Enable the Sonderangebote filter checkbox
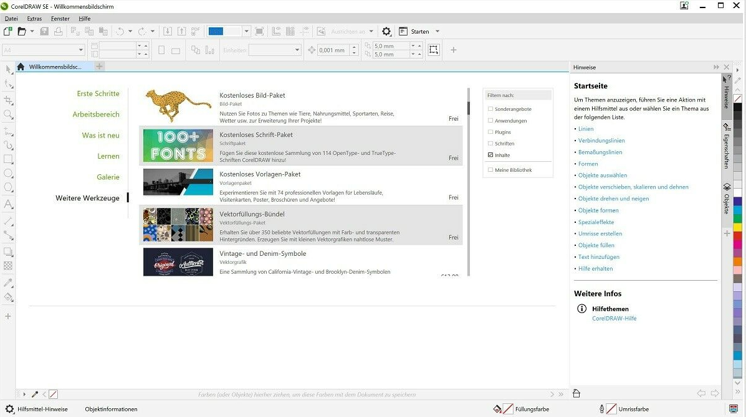The width and height of the screenshot is (746, 417). tap(490, 109)
